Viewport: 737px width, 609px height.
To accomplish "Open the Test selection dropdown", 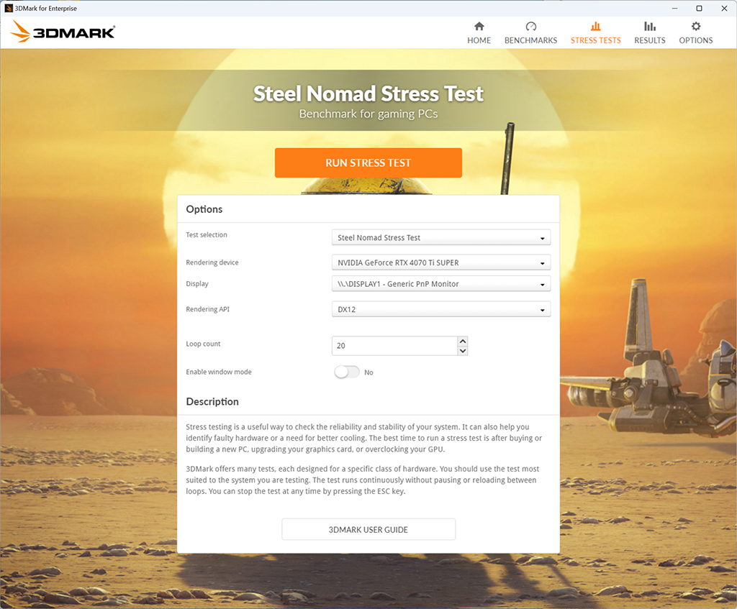I will pos(441,237).
